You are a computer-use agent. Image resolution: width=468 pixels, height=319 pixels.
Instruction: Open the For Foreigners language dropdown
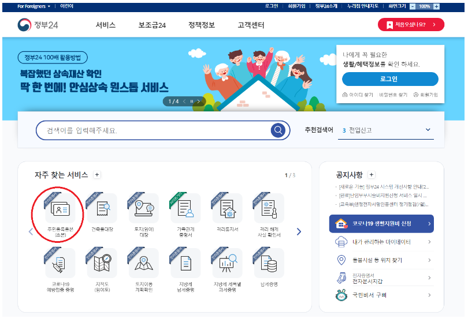pyautogui.click(x=34, y=6)
